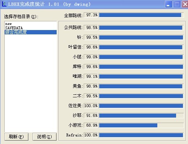Viewport: 188px width, 144px height.
Task: Click the 美鱼 98.9% percentage field
Action: (91, 86)
